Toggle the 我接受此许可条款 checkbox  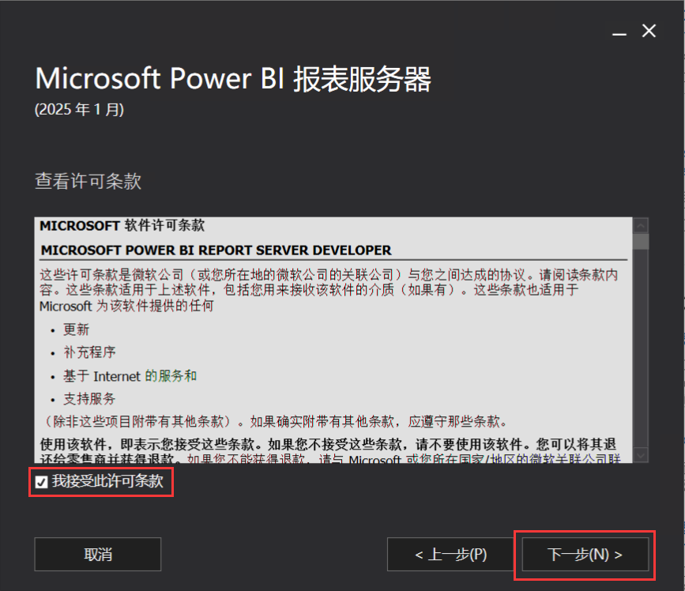[42, 482]
